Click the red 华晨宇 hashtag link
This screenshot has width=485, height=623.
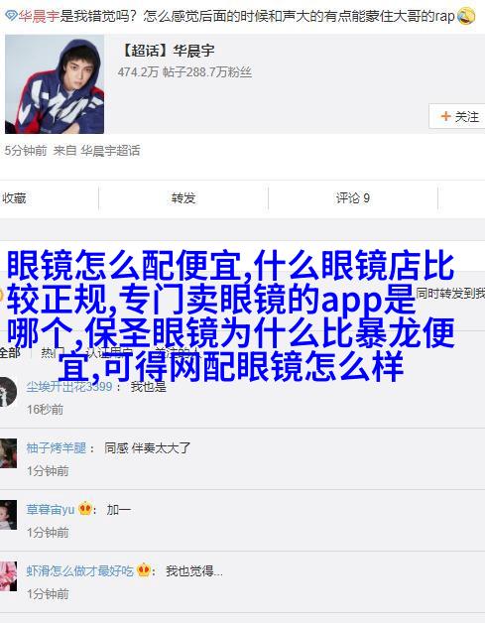pos(39,16)
